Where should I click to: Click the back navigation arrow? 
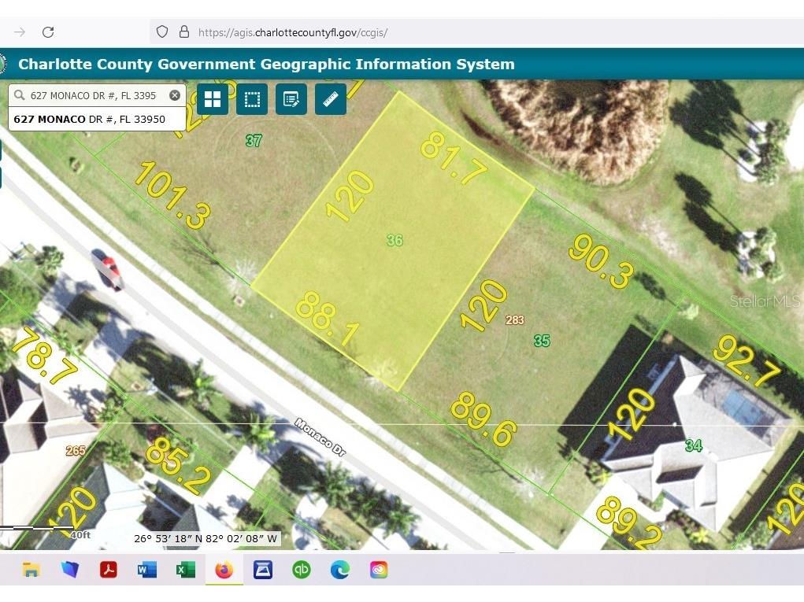pos(19,32)
